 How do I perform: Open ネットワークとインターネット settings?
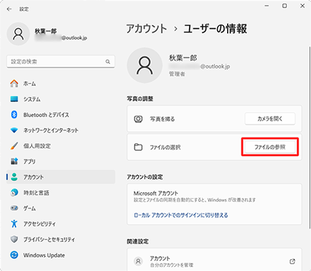coord(60,131)
